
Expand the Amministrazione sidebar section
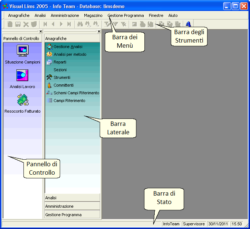click(x=72, y=206)
